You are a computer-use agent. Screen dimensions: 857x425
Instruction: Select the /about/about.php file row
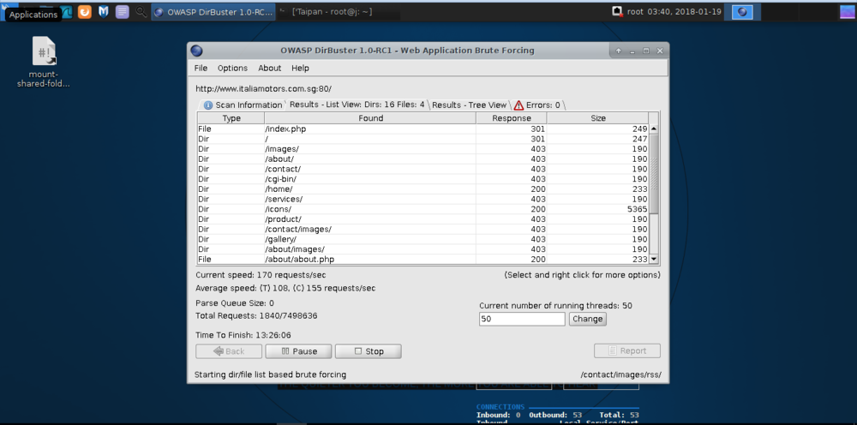pos(423,259)
